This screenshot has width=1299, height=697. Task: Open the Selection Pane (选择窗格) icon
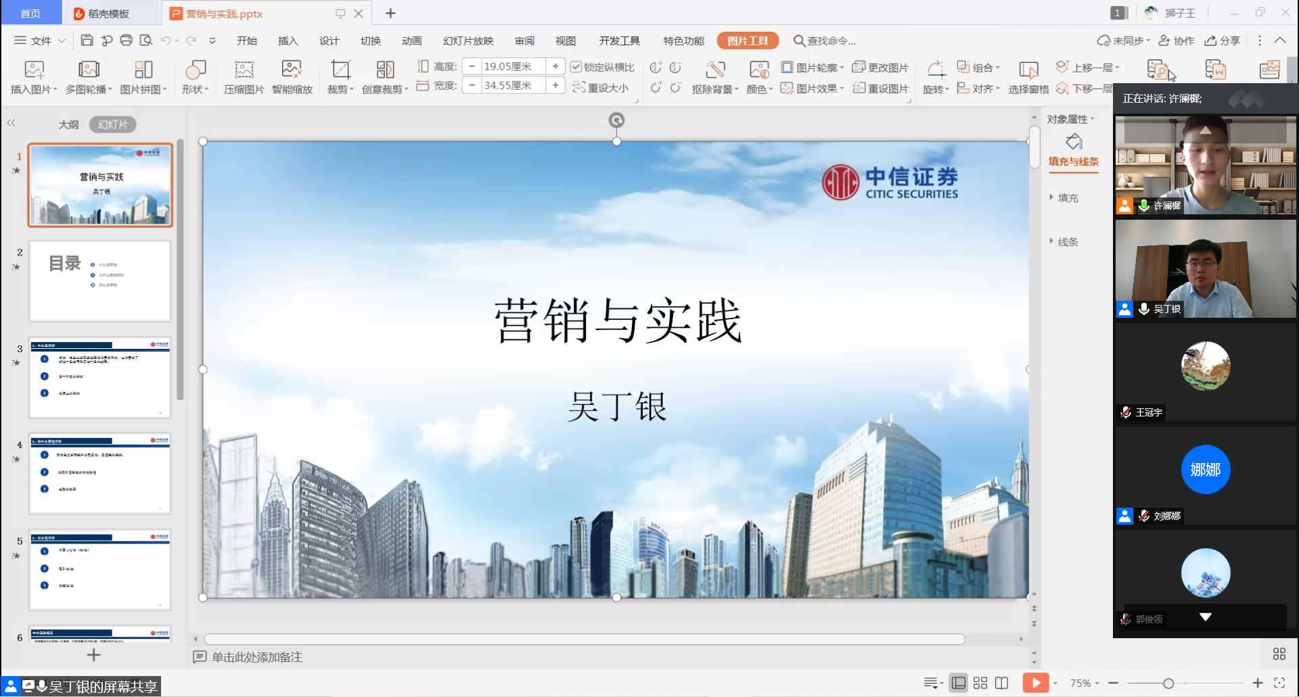pyautogui.click(x=1028, y=70)
